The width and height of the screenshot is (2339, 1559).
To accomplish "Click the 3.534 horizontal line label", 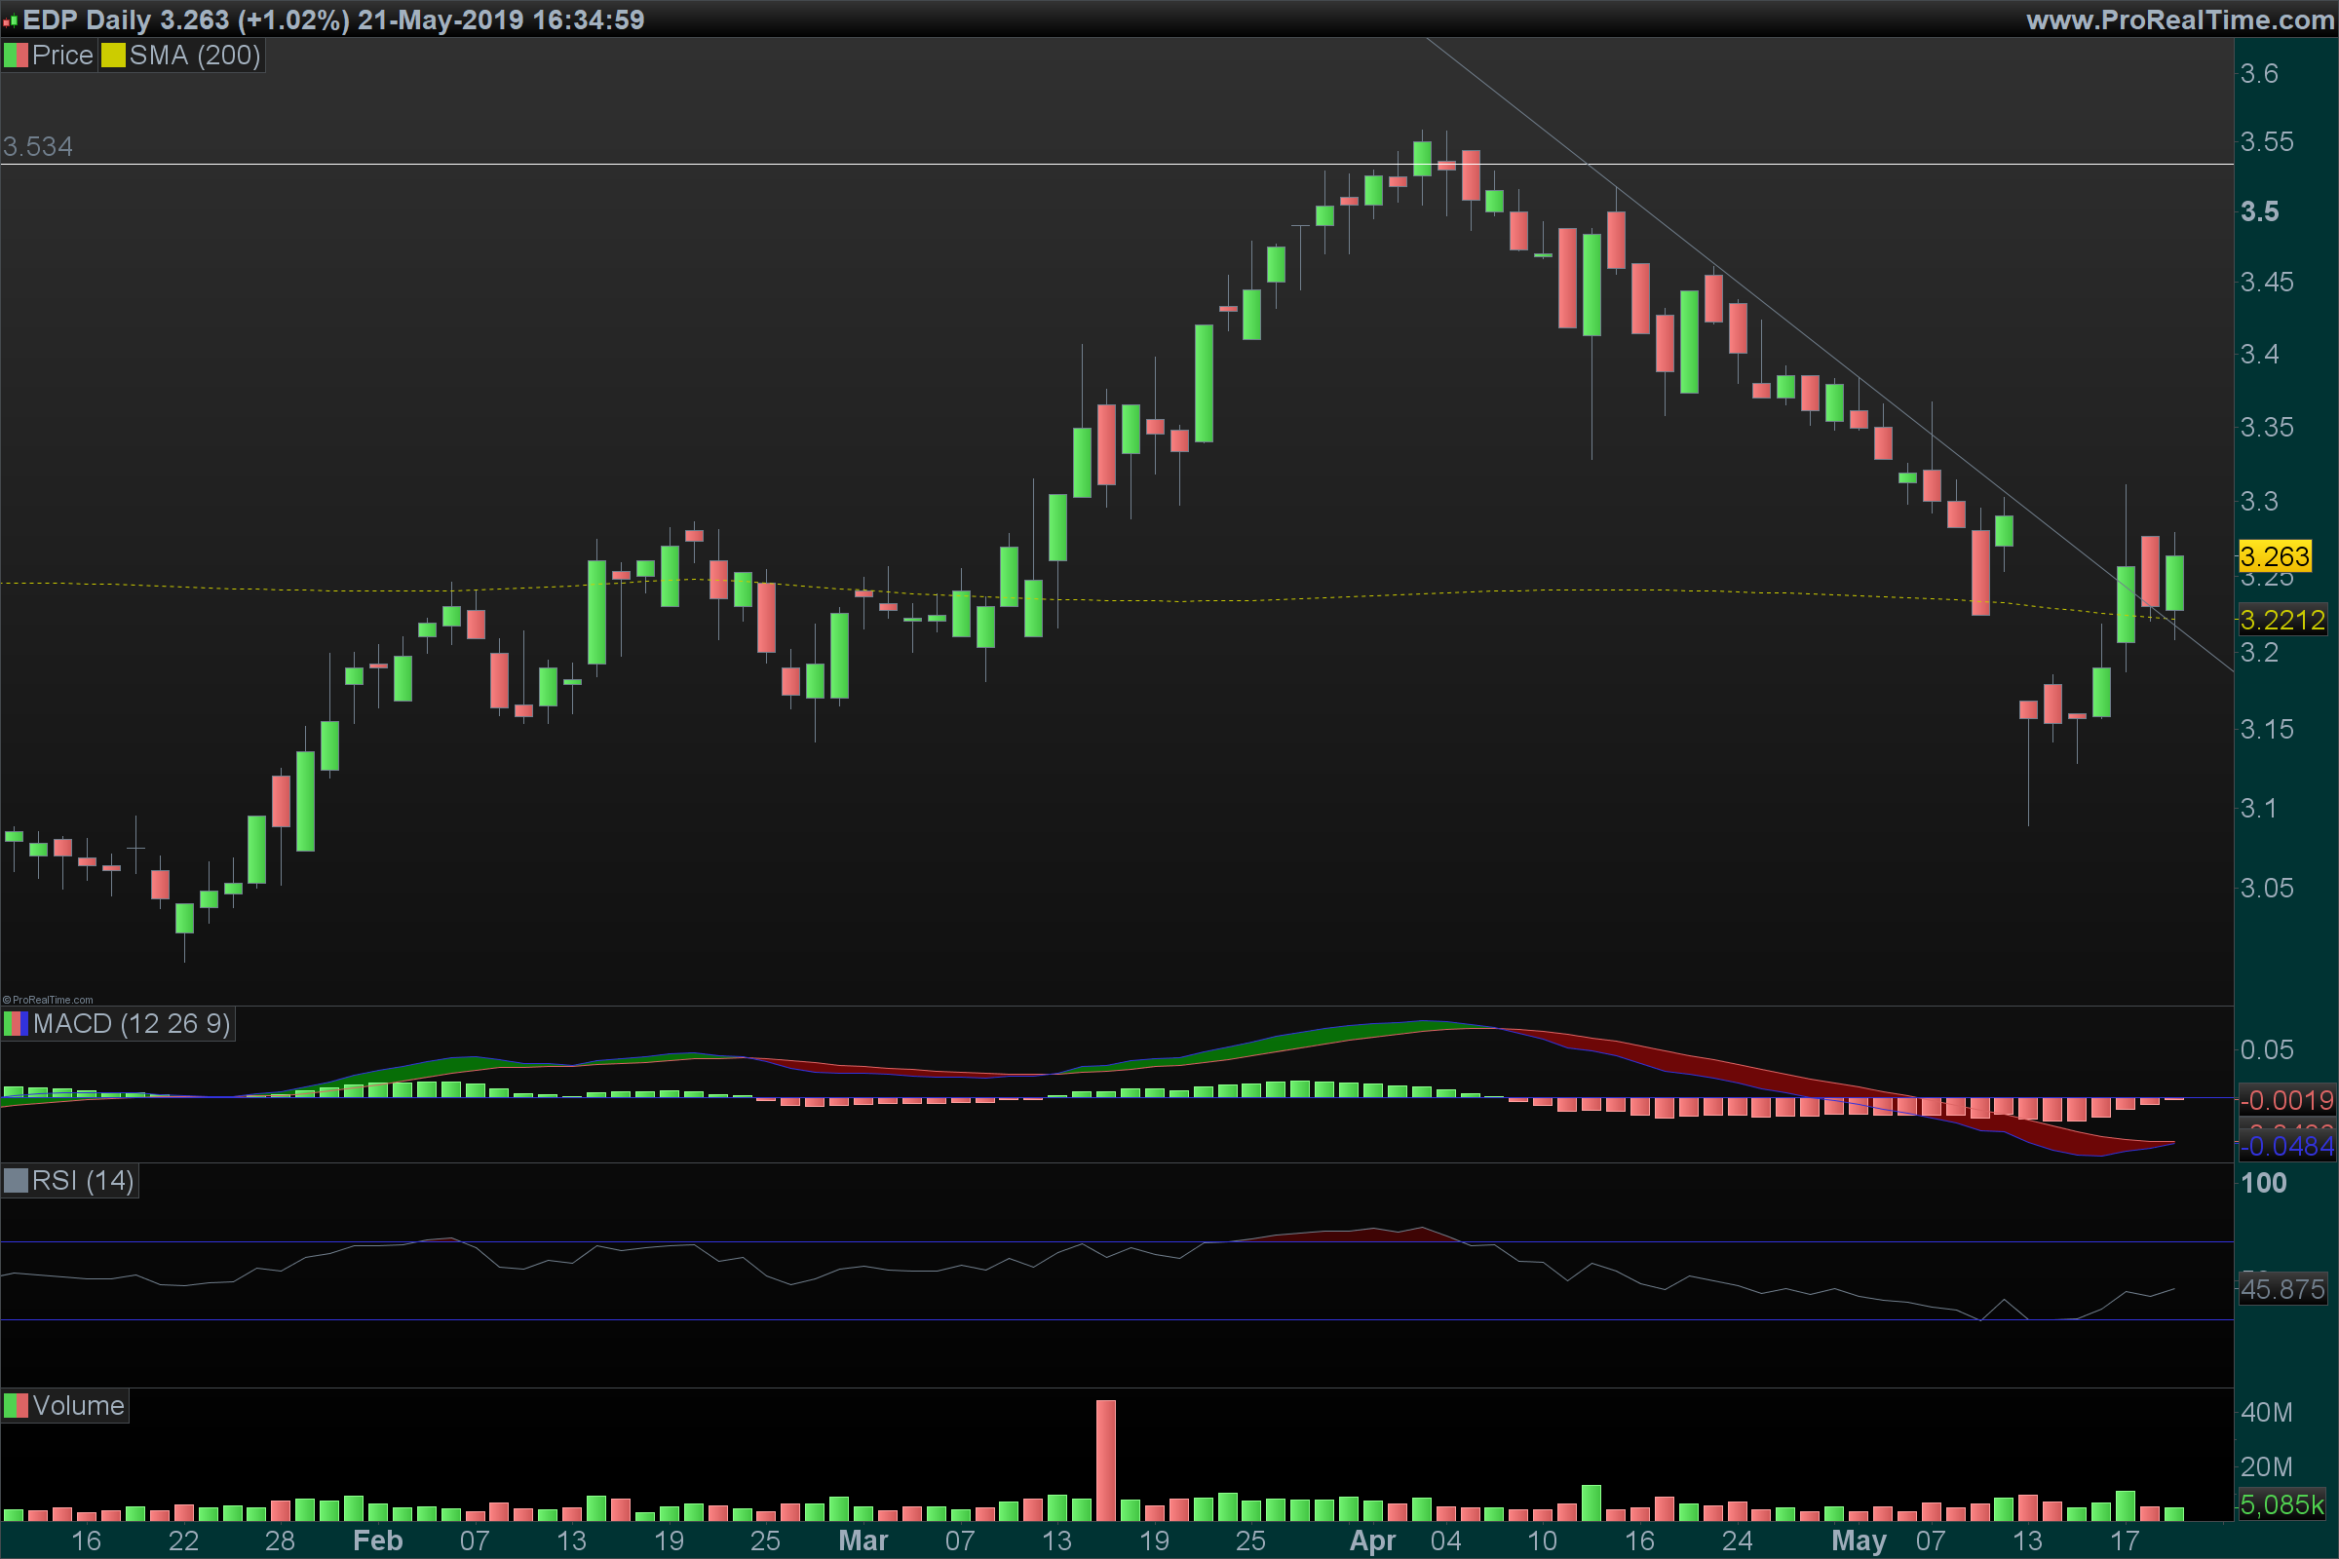I will pos(38,147).
